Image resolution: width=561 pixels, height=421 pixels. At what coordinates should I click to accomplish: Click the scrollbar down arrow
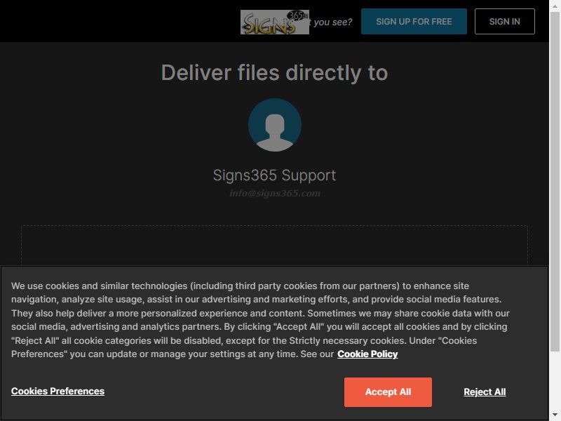[555, 415]
